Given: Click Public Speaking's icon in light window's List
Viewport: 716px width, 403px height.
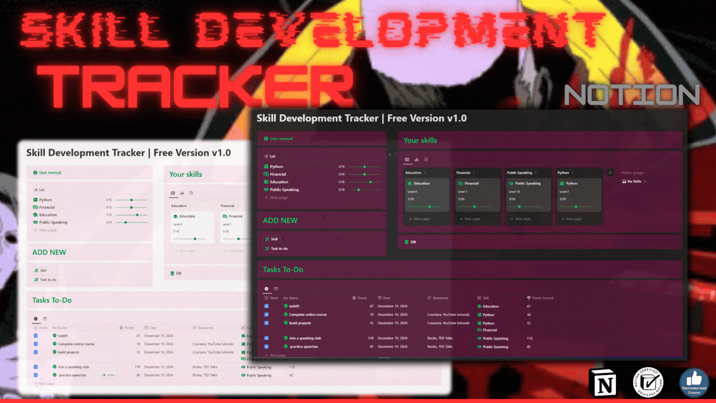Looking at the screenshot, I should pyautogui.click(x=35, y=222).
